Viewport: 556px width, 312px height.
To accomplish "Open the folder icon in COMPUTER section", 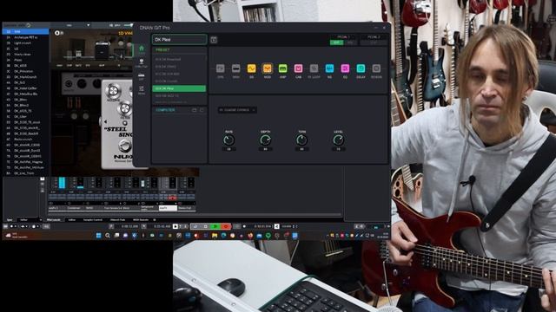I will click(194, 110).
